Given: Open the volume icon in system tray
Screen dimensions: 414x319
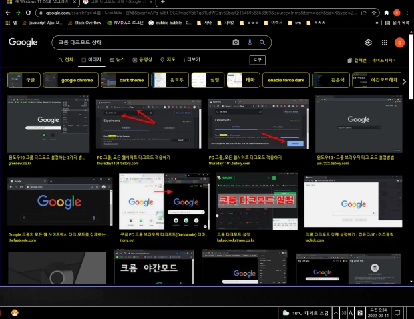Looking at the screenshot, I should (x=343, y=313).
